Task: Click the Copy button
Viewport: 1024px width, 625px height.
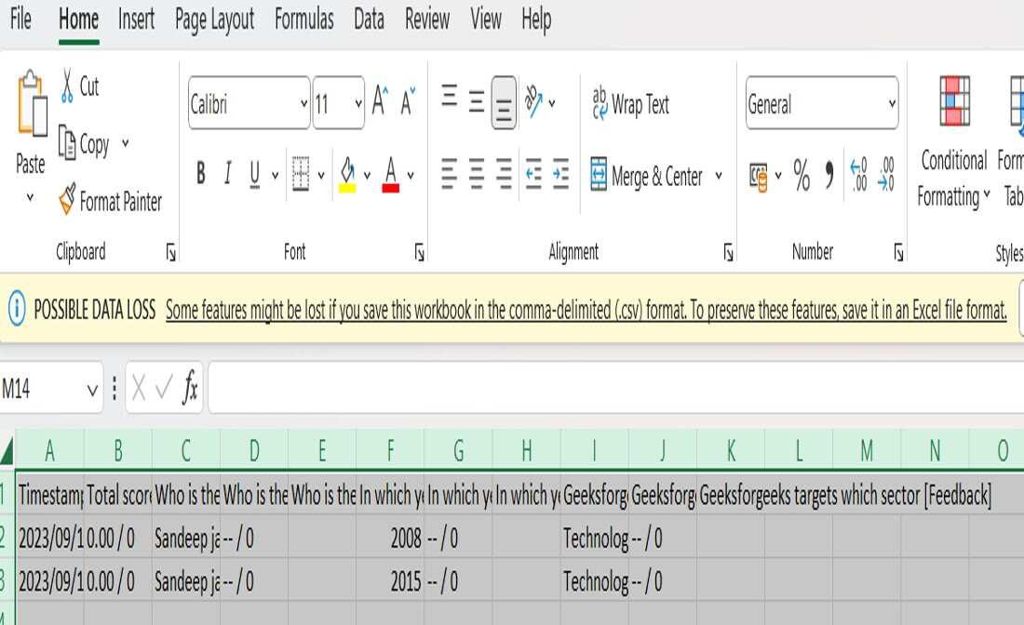Action: 84,143
